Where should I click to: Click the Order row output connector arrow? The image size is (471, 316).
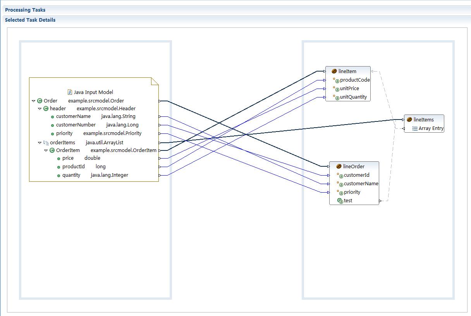coord(160,101)
